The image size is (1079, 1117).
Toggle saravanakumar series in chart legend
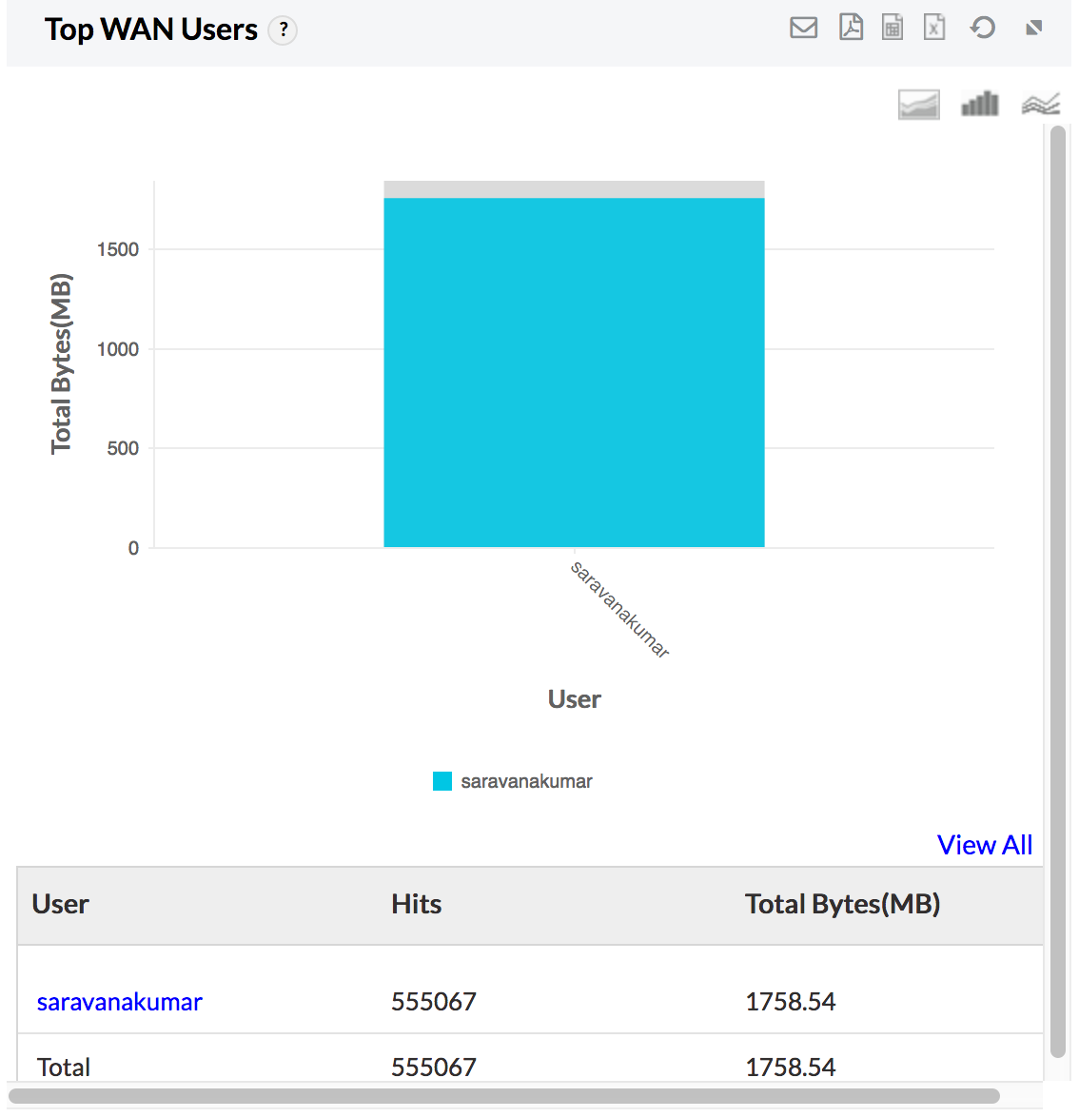[526, 781]
